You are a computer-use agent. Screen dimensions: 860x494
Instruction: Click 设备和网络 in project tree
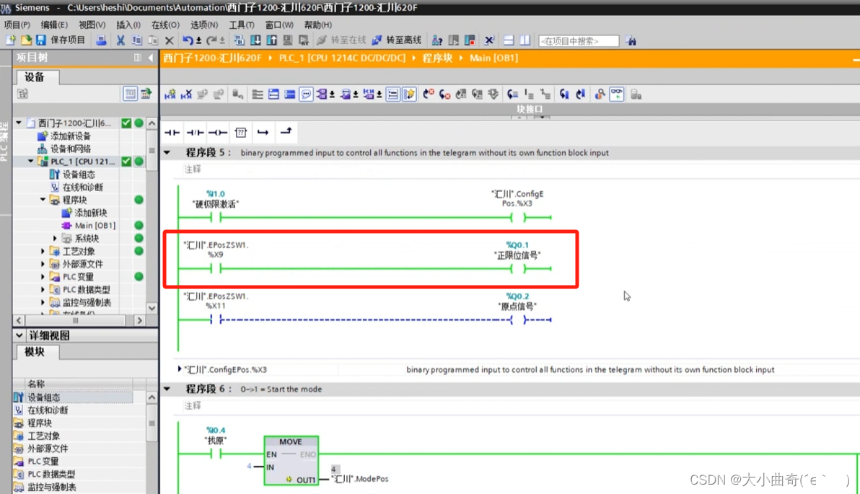point(70,149)
